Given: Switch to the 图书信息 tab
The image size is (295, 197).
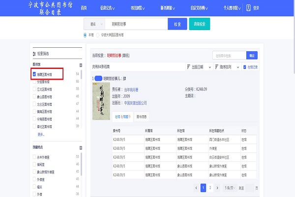Looking at the screenshot, I should click(x=141, y=117).
